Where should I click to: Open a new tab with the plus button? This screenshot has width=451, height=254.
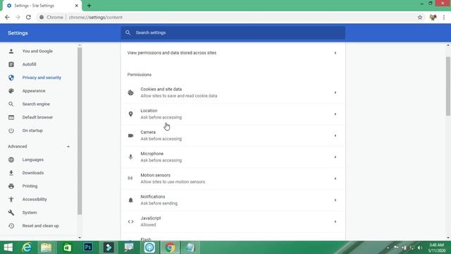pyautogui.click(x=89, y=6)
